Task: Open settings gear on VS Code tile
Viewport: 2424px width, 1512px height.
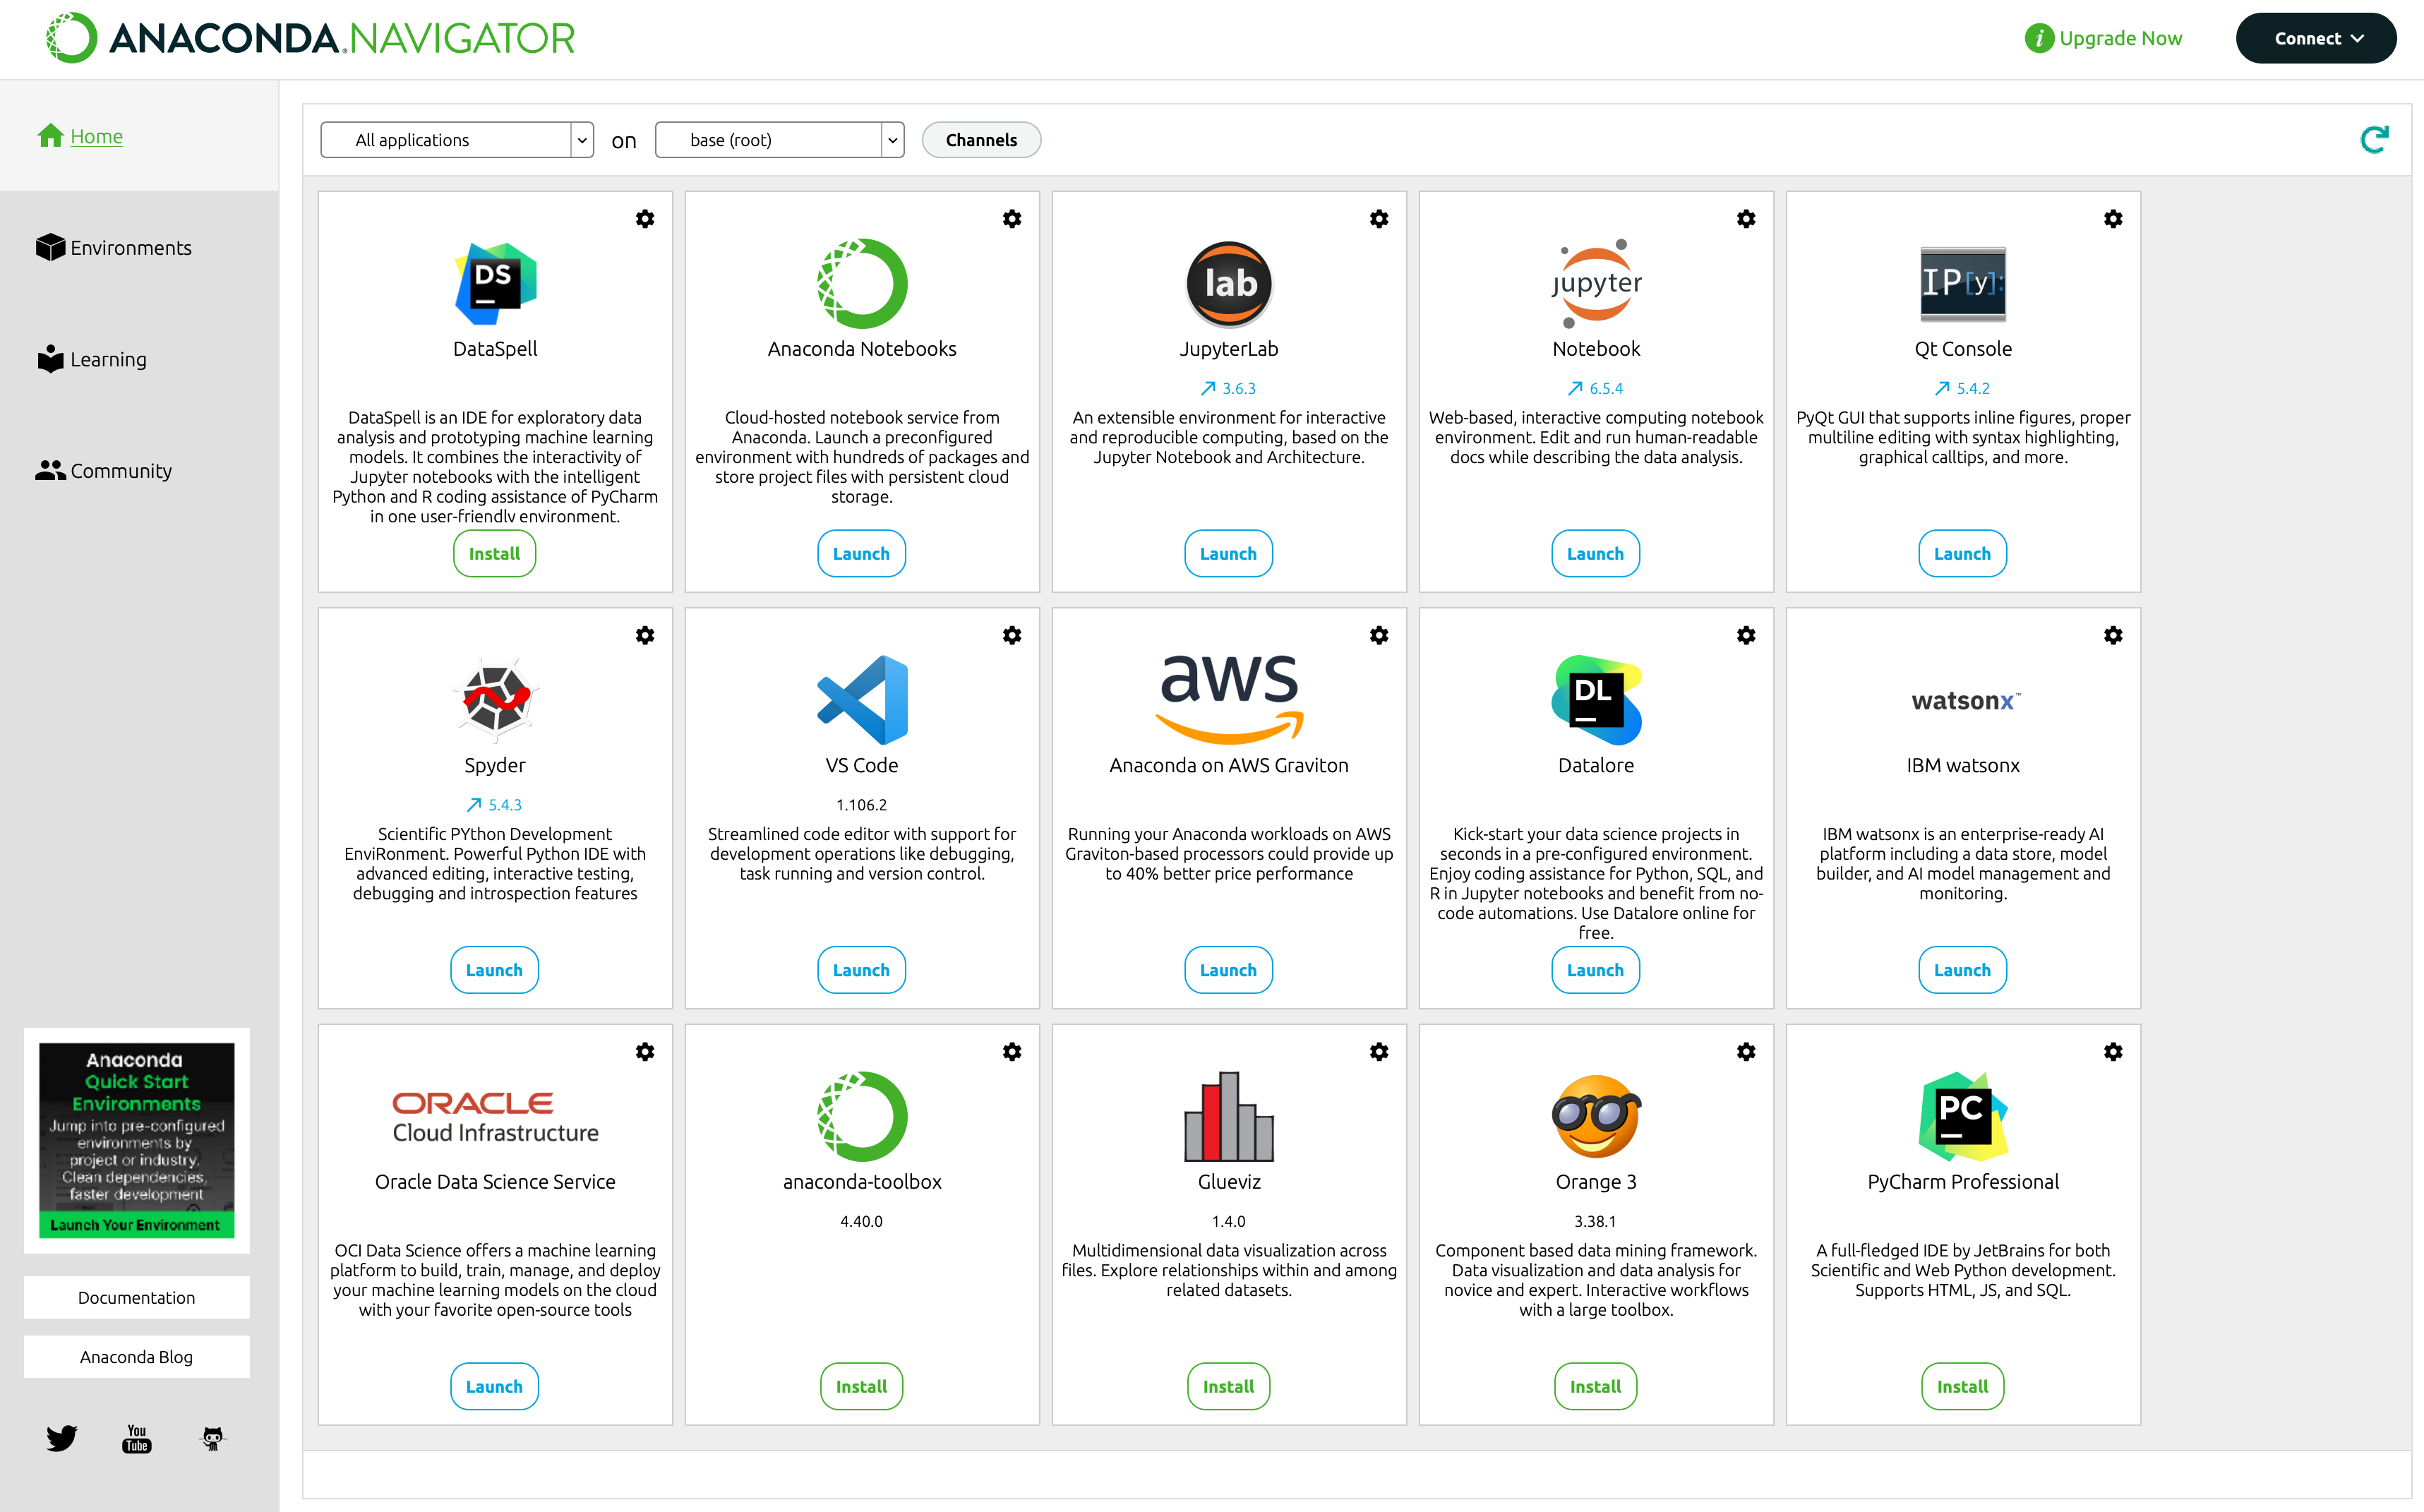Action: coord(1012,635)
